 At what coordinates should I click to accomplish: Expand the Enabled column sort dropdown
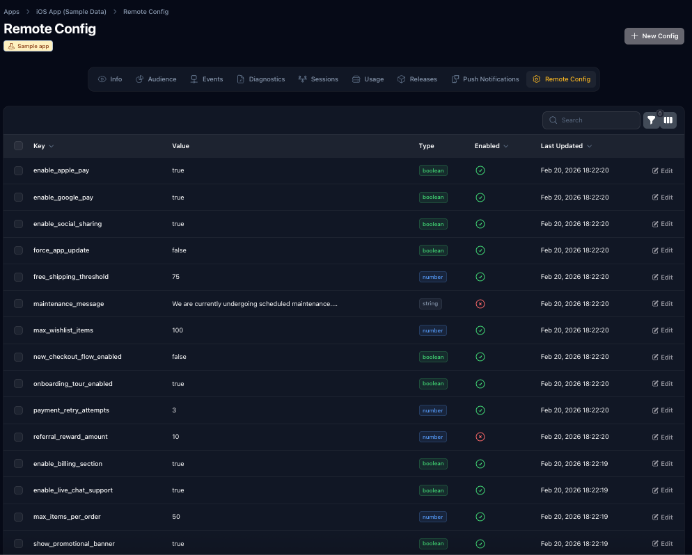click(x=505, y=146)
